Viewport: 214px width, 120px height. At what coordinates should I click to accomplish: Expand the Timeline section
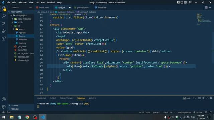pyautogui.click(x=21, y=109)
